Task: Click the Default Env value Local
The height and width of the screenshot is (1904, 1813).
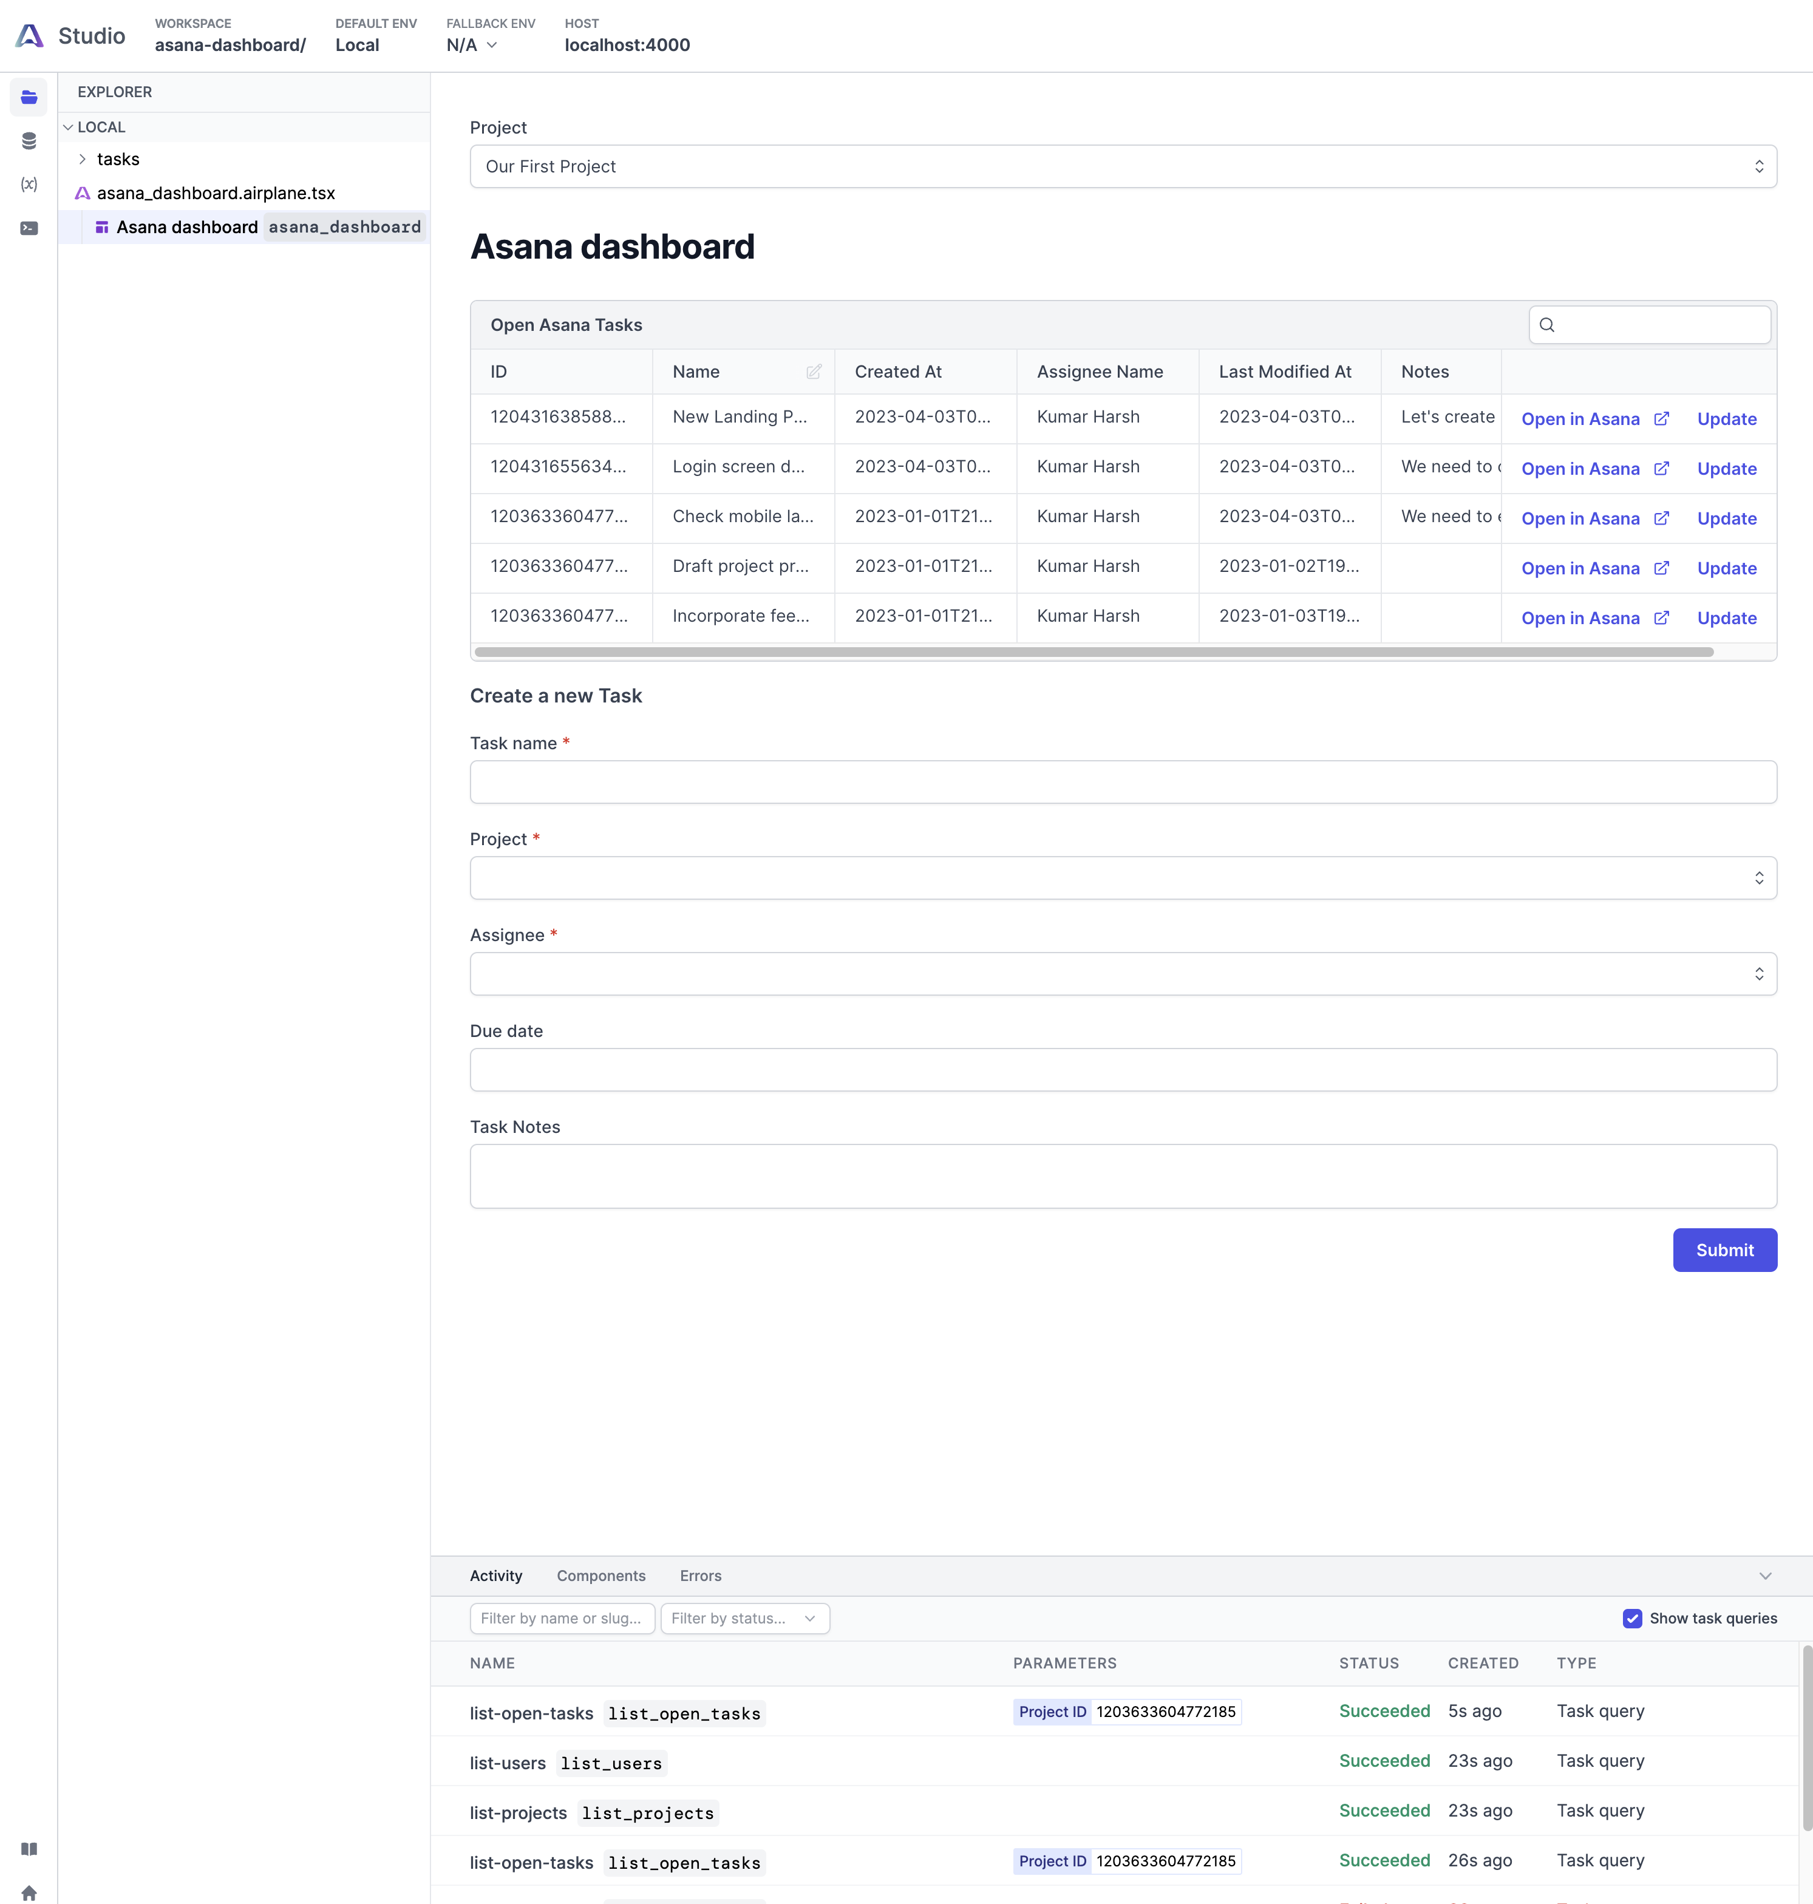Action: pyautogui.click(x=356, y=44)
